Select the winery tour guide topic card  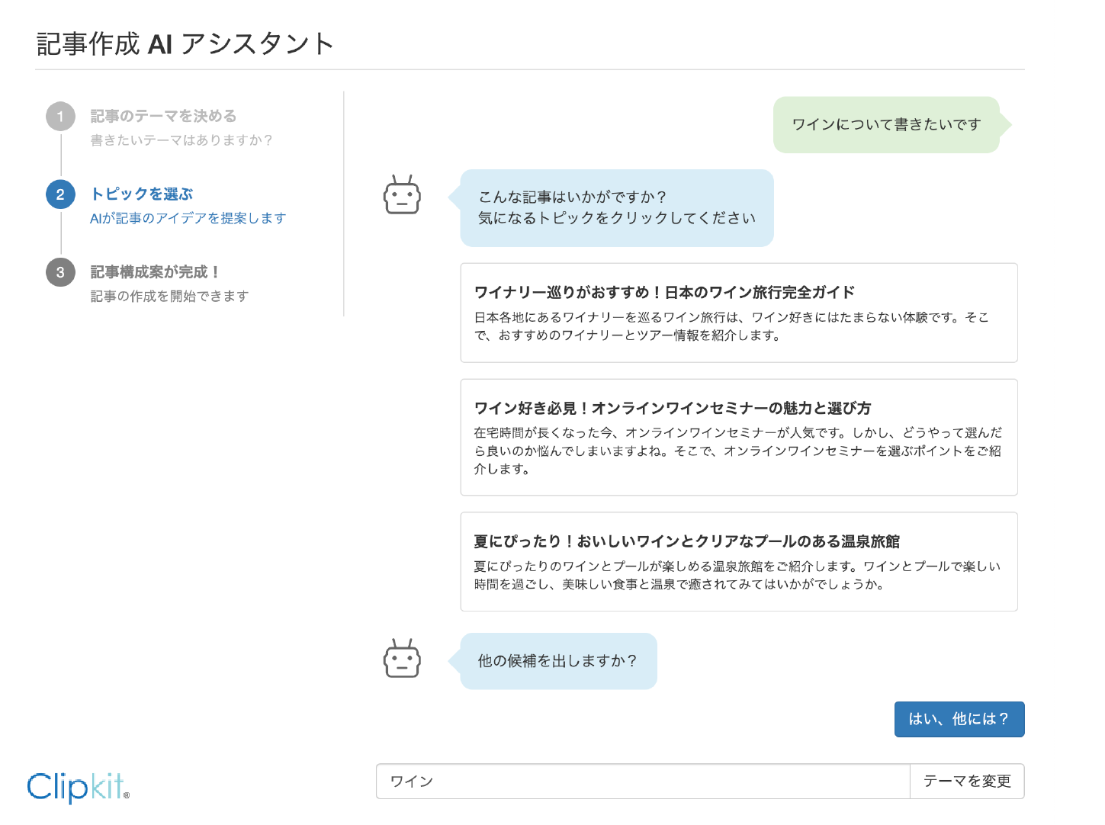[x=738, y=313]
